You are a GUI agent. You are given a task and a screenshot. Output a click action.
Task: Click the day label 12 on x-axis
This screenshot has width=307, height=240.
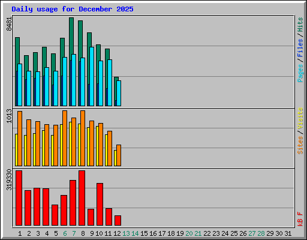pyautogui.click(x=117, y=233)
